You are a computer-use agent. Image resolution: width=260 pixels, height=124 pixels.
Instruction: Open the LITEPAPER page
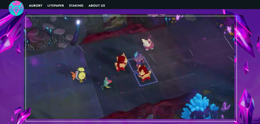click(x=56, y=6)
